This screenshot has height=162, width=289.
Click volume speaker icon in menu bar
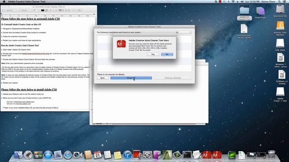pyautogui.click(x=242, y=2)
